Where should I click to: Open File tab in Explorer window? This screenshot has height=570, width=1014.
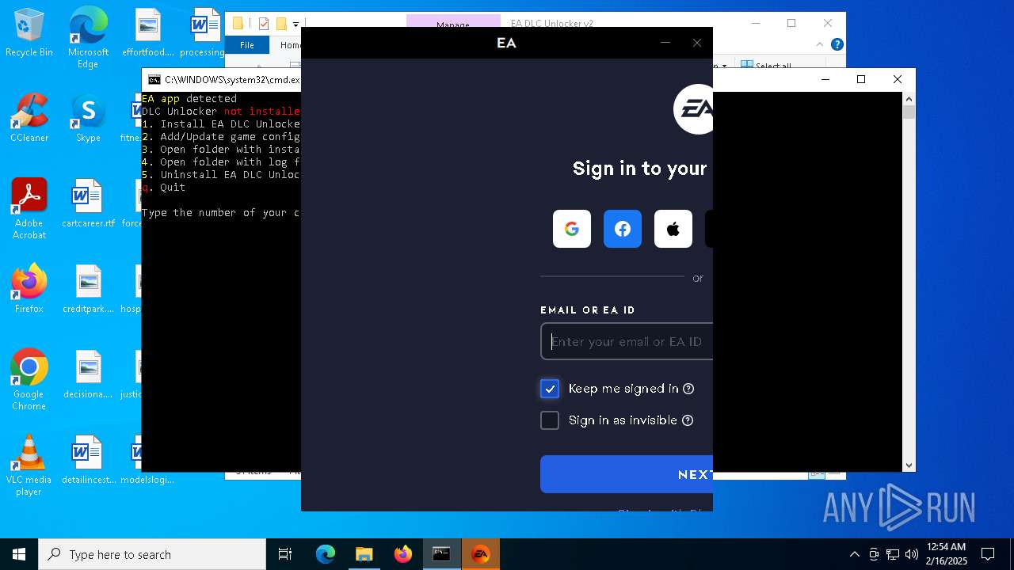247,45
